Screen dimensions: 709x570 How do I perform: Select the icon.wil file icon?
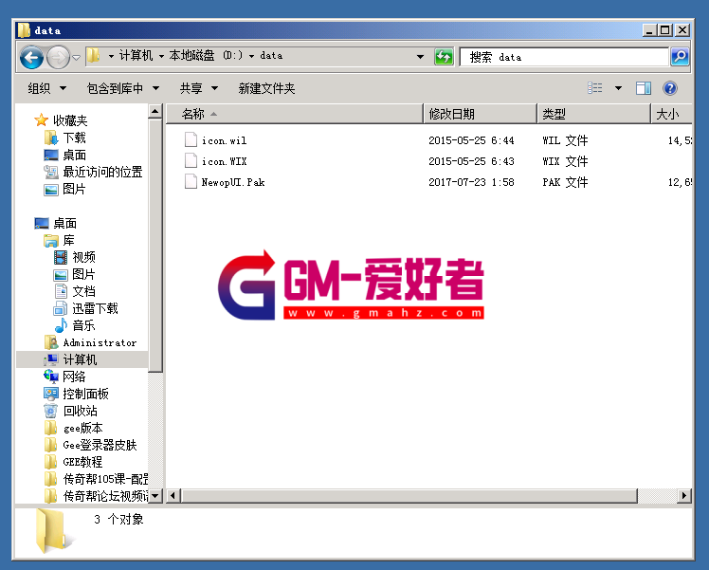point(191,139)
